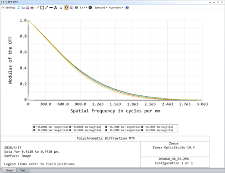
Task: Toggle the 0.0000 mm-Tangential legend checkbox
Action: click(x=34, y=127)
